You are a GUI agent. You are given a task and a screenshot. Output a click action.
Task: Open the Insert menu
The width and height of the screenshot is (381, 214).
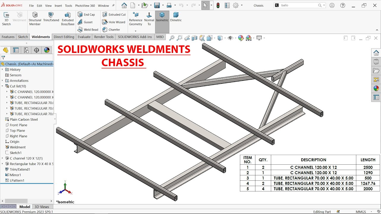click(58, 6)
